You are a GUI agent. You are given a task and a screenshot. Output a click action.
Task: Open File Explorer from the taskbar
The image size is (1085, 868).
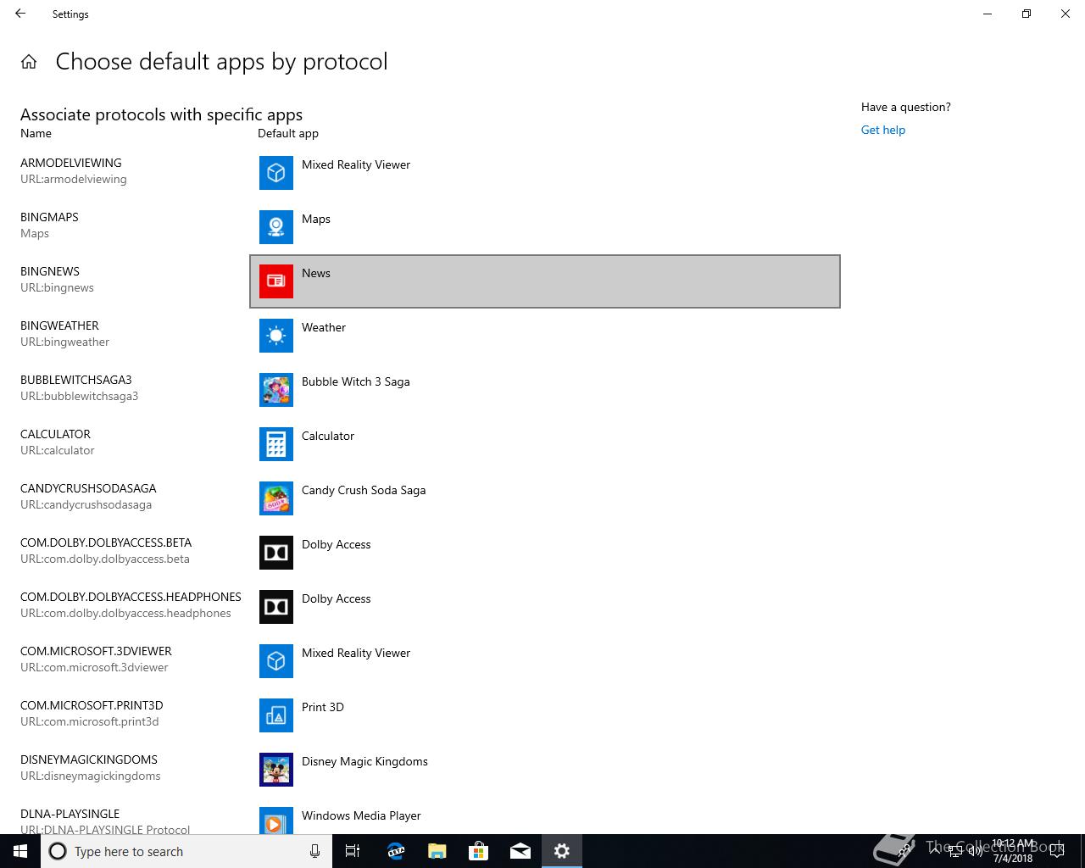pyautogui.click(x=437, y=851)
